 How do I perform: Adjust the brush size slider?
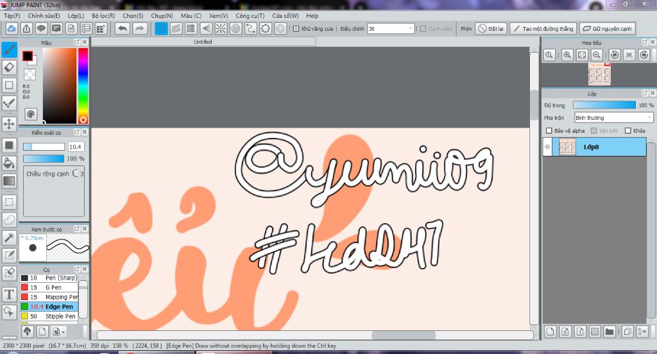coord(44,147)
